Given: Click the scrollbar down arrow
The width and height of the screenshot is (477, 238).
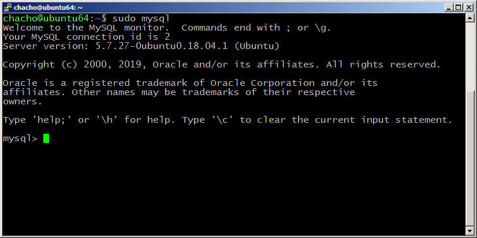Looking at the screenshot, I should (x=469, y=231).
